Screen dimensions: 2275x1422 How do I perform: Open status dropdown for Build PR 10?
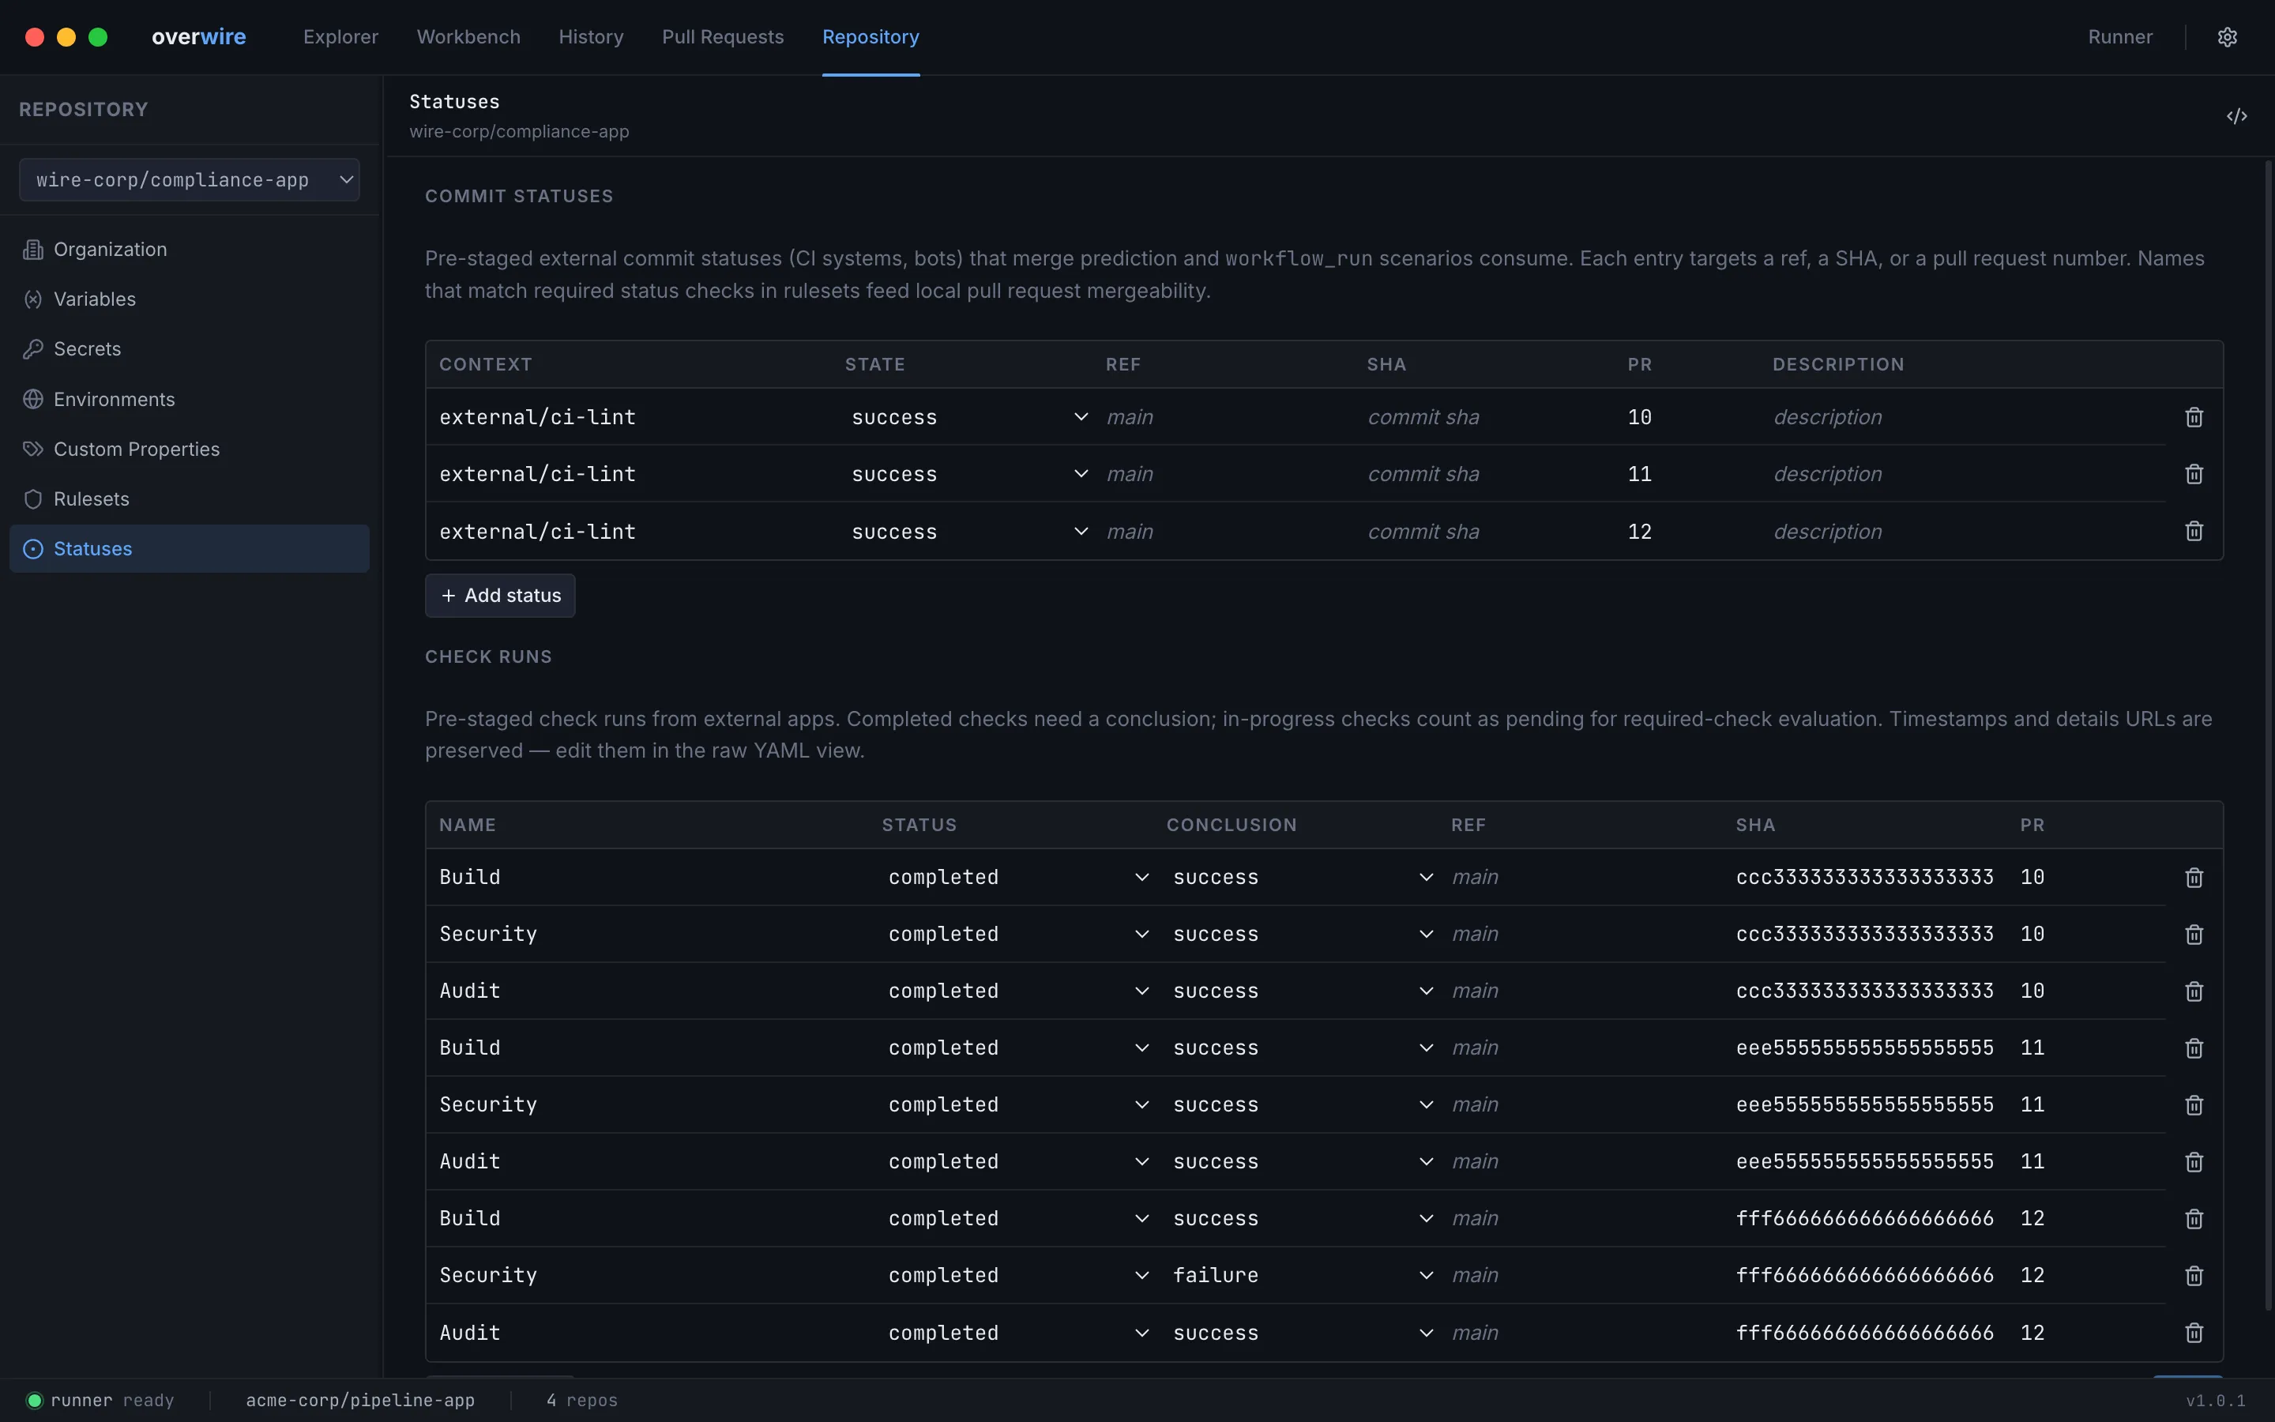1018,878
